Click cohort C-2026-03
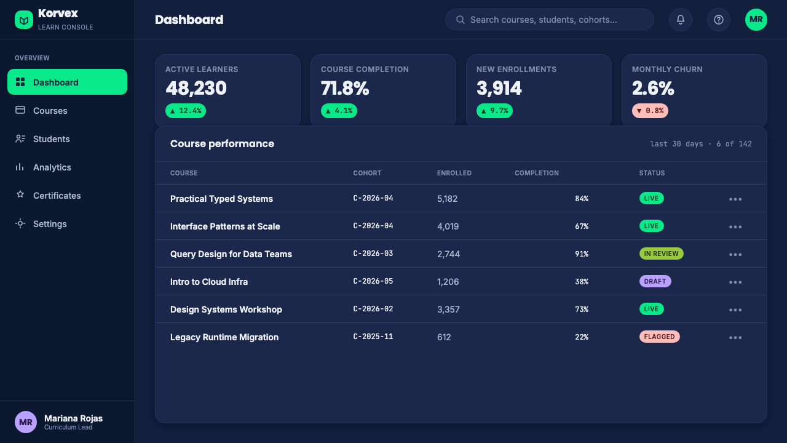 pyautogui.click(x=373, y=253)
